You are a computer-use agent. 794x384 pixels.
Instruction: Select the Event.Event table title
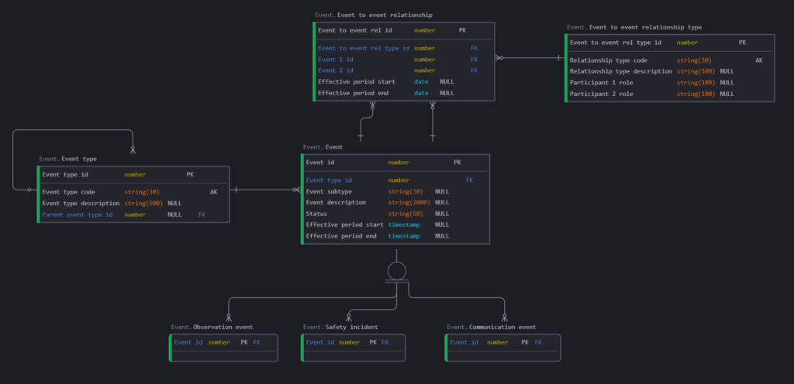323,146
